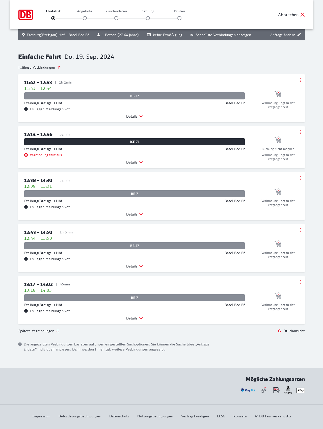Load later connections via Spätere Verbindungen
The width and height of the screenshot is (323, 429).
tap(39, 331)
